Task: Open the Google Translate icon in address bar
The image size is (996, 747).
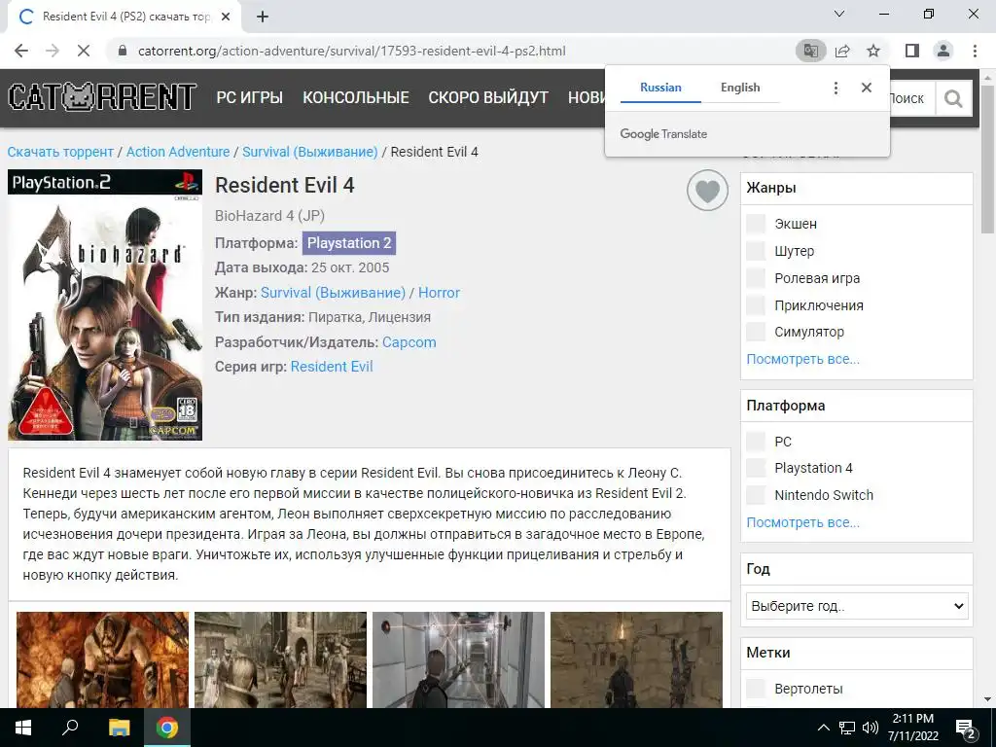Action: pos(810,51)
